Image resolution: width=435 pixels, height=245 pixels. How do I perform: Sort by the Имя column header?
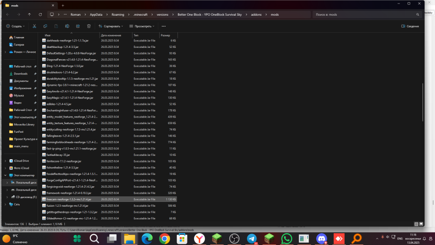point(71,35)
